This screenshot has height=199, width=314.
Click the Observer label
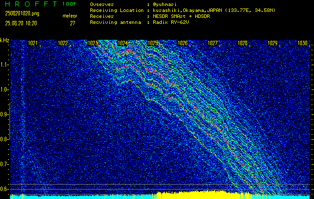pyautogui.click(x=102, y=4)
